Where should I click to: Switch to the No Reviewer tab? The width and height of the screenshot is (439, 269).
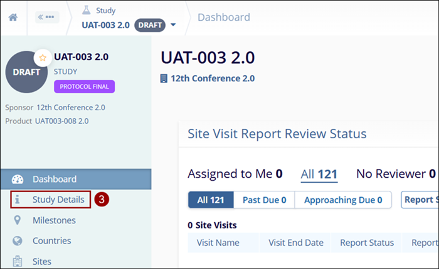pyautogui.click(x=395, y=173)
